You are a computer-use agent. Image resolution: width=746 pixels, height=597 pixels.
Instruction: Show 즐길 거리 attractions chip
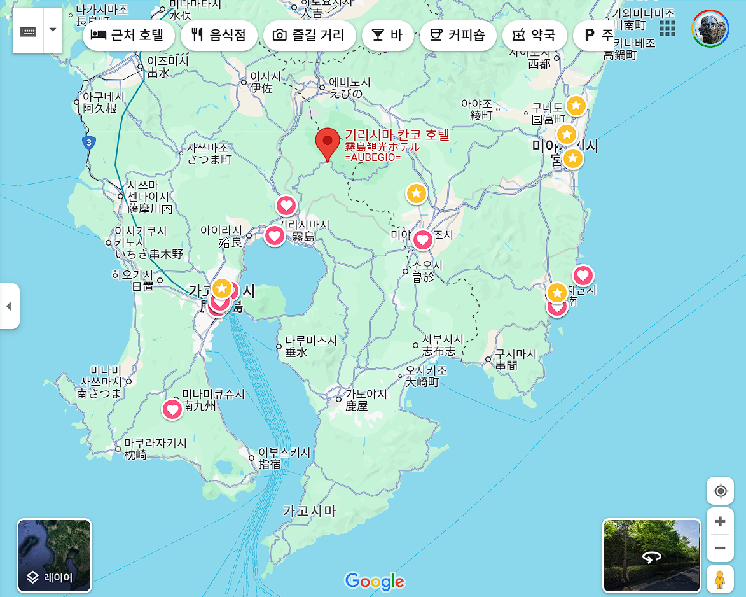309,35
